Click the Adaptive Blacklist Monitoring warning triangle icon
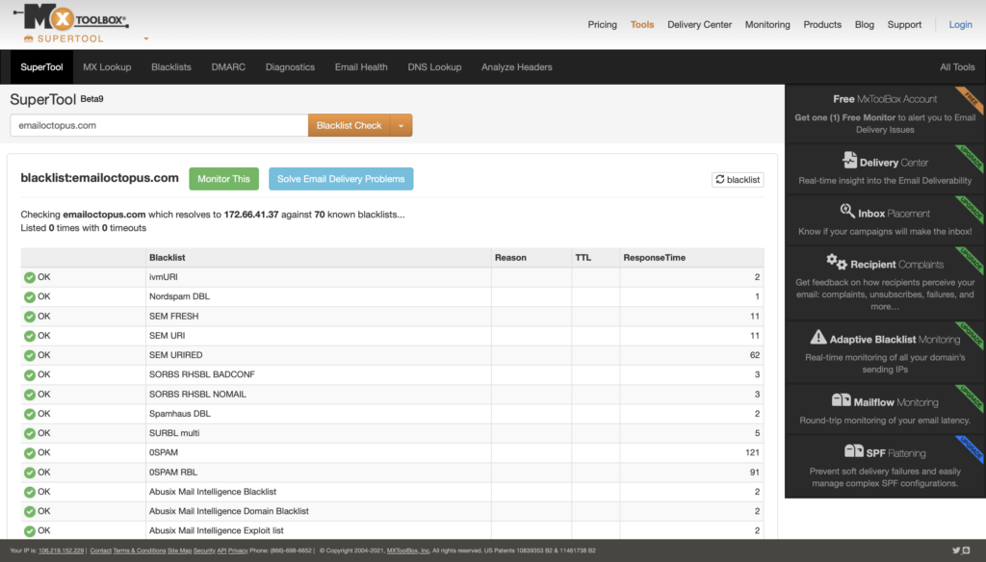The width and height of the screenshot is (986, 562). coord(819,338)
